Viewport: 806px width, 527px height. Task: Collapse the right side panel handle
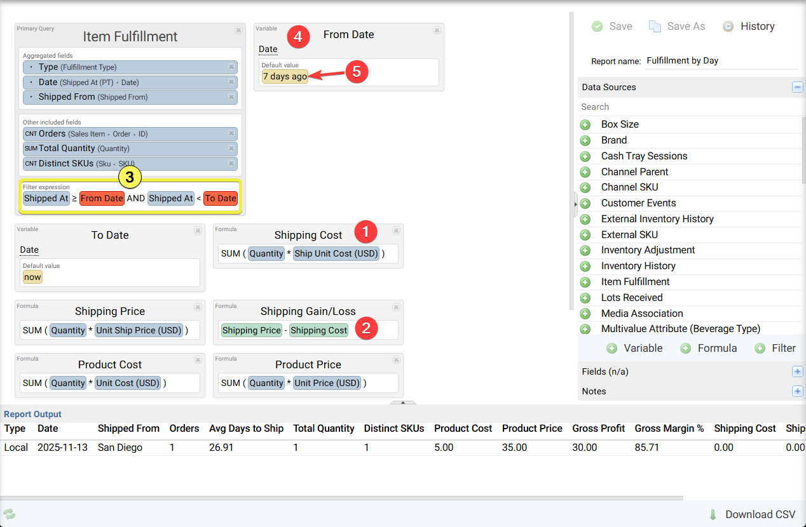pos(575,204)
